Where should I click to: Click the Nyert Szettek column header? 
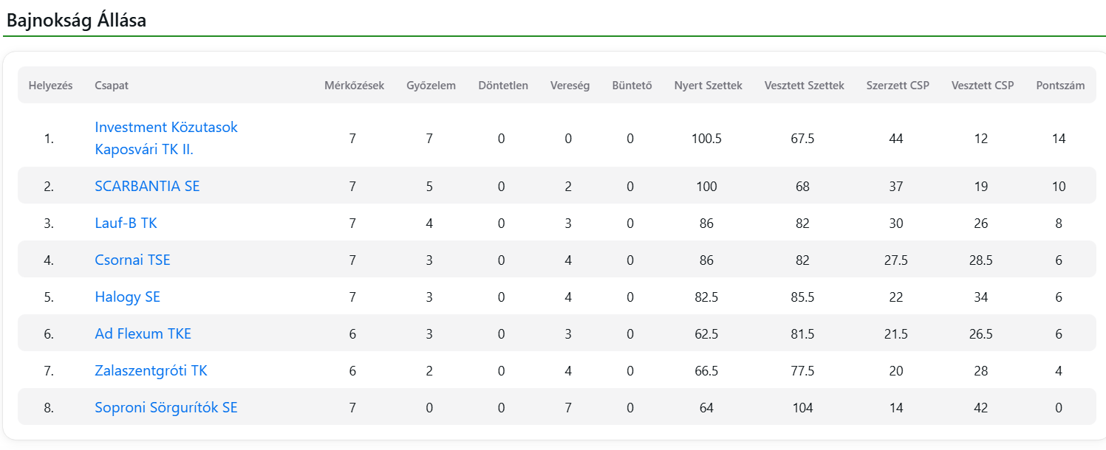point(708,86)
